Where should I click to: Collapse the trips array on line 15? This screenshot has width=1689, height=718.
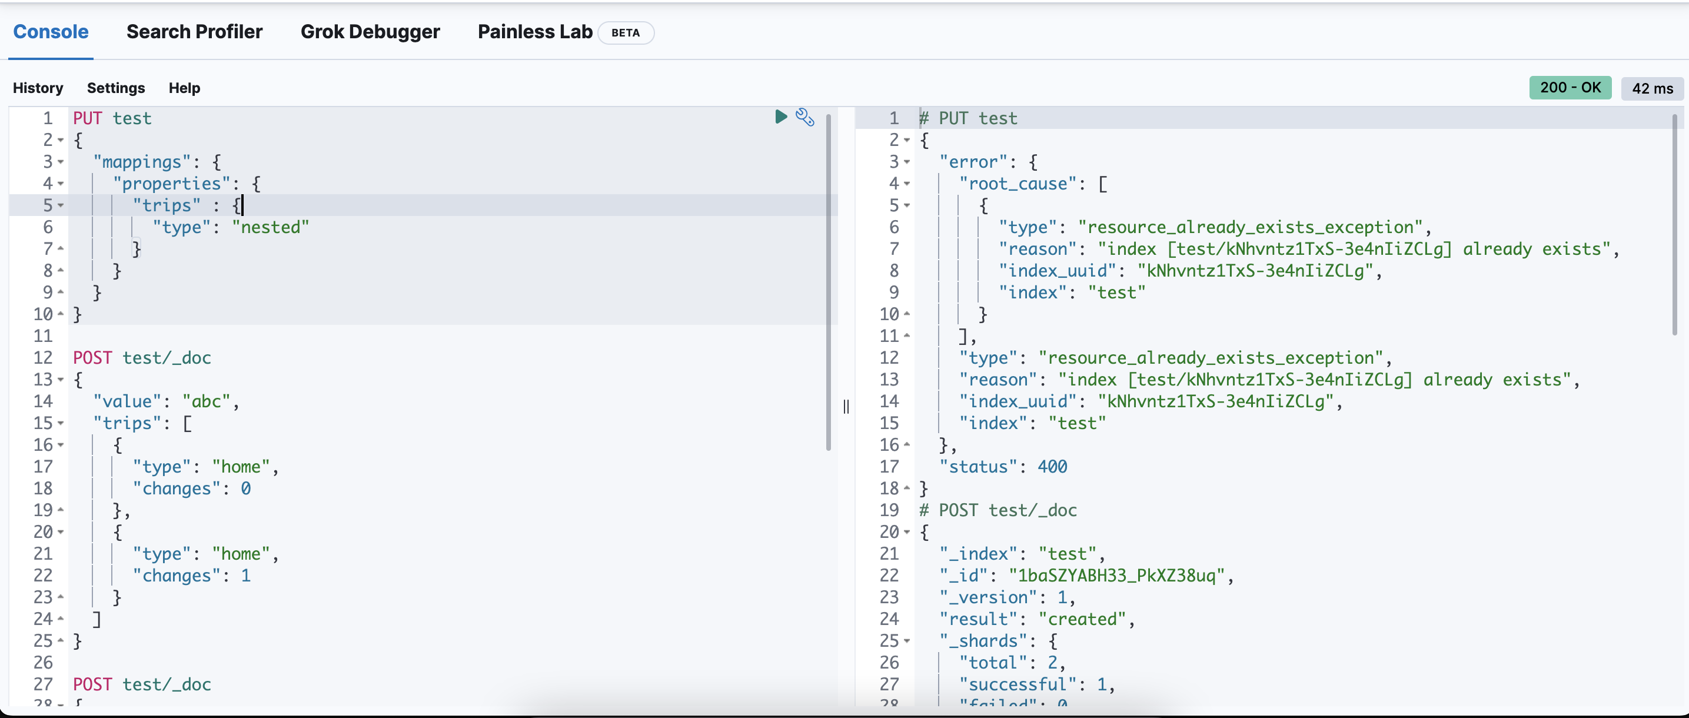click(x=60, y=423)
